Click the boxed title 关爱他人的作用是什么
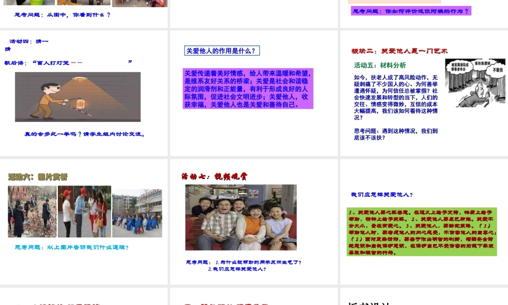Screen dimensions: 508x305 pyautogui.click(x=222, y=51)
